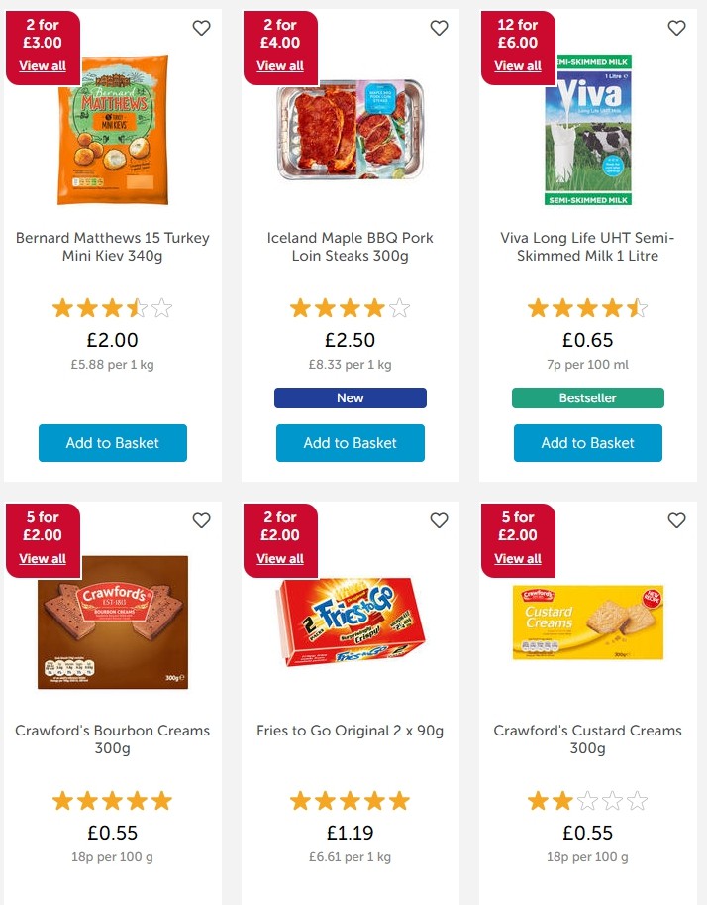Viewport: 707px width, 905px height.
Task: Click the heart icon on Crawford's Bourbon Creams
Action: (x=201, y=520)
